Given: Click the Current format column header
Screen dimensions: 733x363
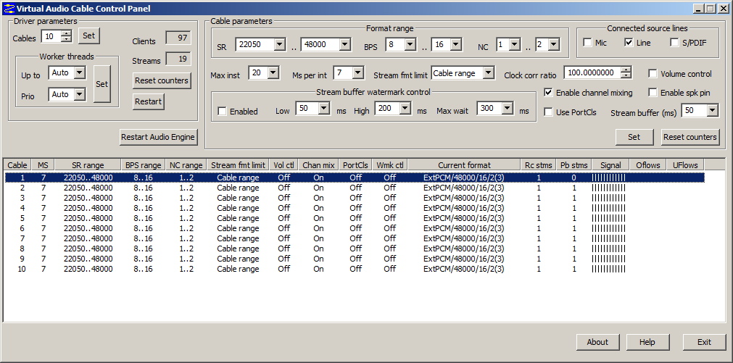Looking at the screenshot, I should [x=464, y=165].
